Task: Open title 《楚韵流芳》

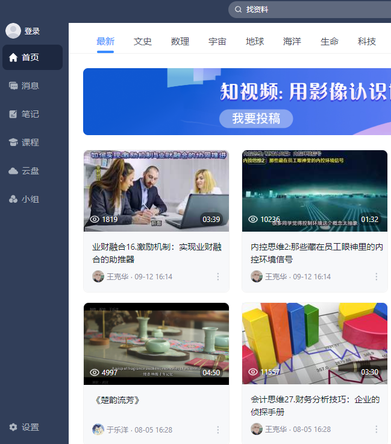Action: (117, 400)
